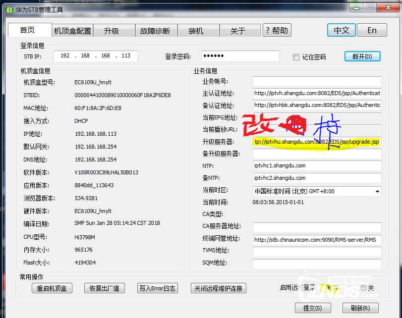
Task: Click the 断开(D) disconnect button
Action: 362,56
